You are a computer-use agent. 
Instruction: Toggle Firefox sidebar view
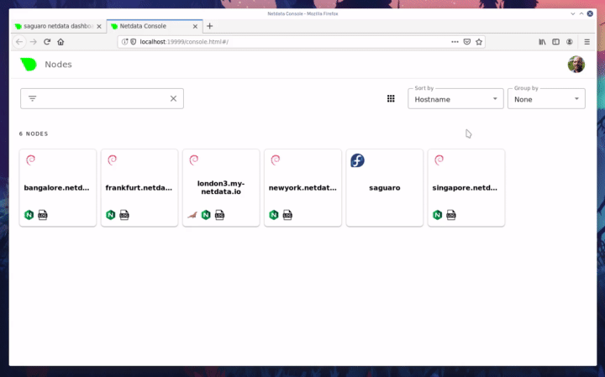(x=555, y=42)
